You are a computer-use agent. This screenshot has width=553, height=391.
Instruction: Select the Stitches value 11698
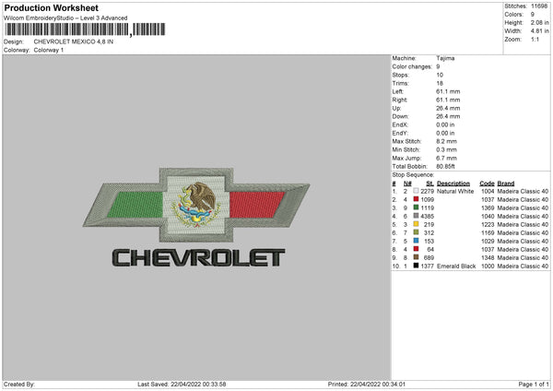pos(539,6)
